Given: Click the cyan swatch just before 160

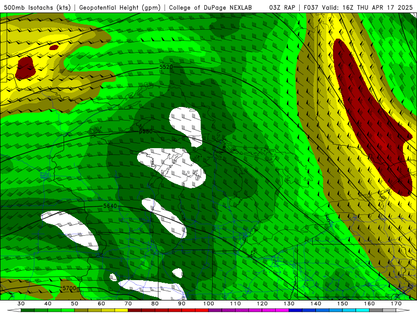Looking at the screenshot, I should pos(362,310).
